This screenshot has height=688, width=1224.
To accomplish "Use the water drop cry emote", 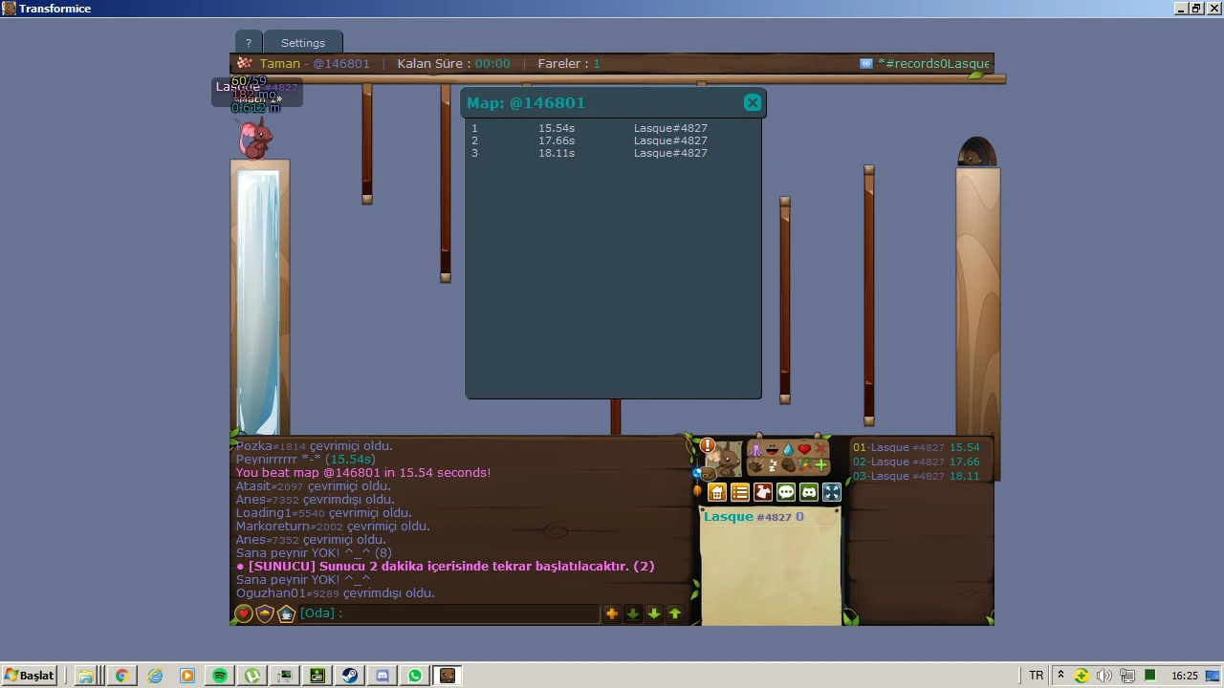I will click(788, 449).
